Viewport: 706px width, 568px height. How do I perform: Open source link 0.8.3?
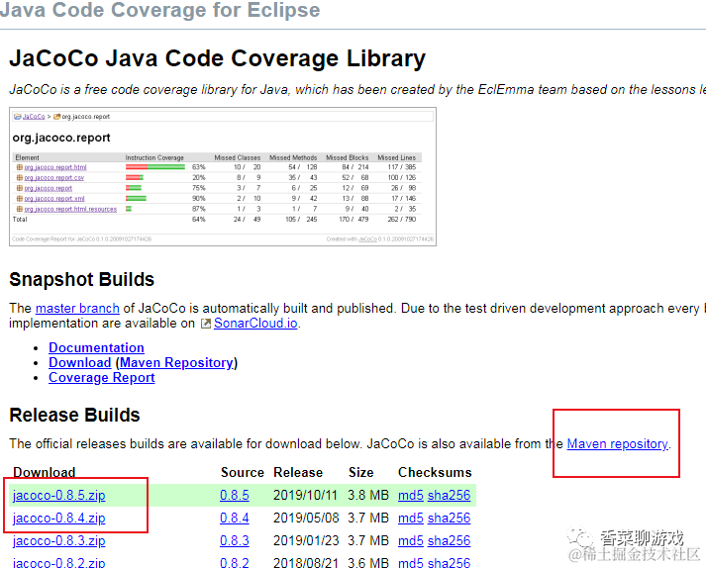pos(234,540)
